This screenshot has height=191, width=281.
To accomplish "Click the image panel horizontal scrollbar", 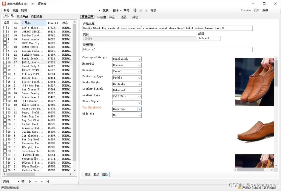I will 250,170.
